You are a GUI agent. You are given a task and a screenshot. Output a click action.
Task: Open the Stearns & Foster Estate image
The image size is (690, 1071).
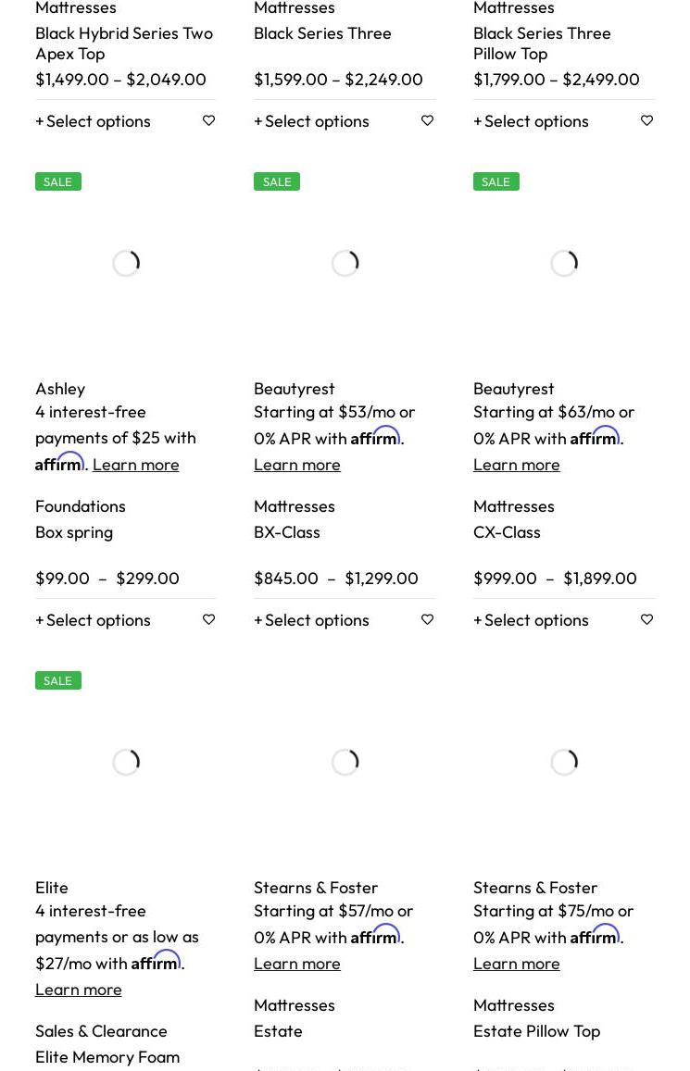coord(345,763)
